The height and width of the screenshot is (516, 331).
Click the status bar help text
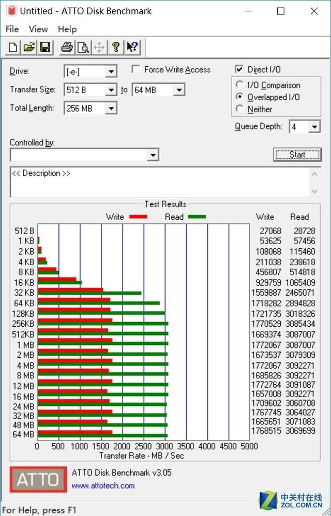pyautogui.click(x=39, y=510)
